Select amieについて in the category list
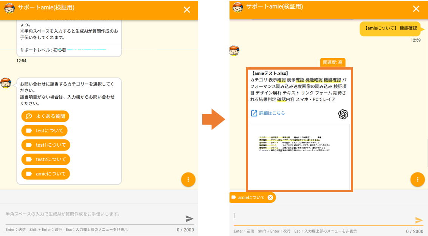The height and width of the screenshot is (236, 428). pyautogui.click(x=46, y=174)
